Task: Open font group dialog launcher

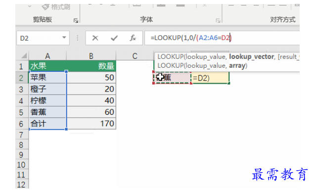Action: tap(218, 20)
